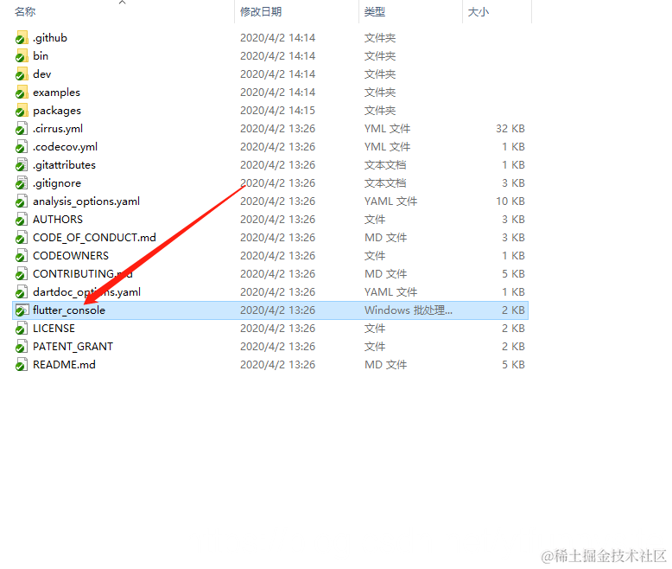Select the .gitignore file name

[57, 183]
